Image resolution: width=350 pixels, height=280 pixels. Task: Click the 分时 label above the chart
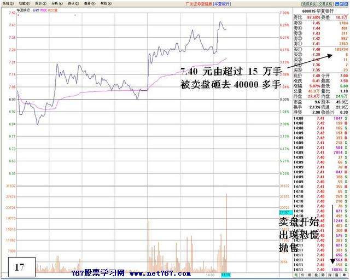[35, 10]
